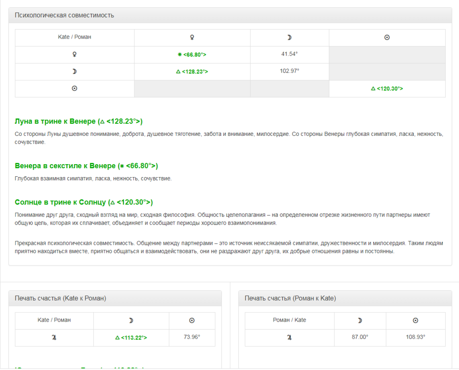This screenshot has height=370, width=459.
Task: Click the Jupiter symbol in Kate к Роман table
Action: [x=54, y=338]
